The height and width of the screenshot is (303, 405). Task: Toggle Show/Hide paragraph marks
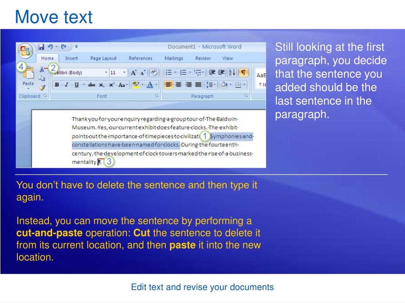(243, 73)
